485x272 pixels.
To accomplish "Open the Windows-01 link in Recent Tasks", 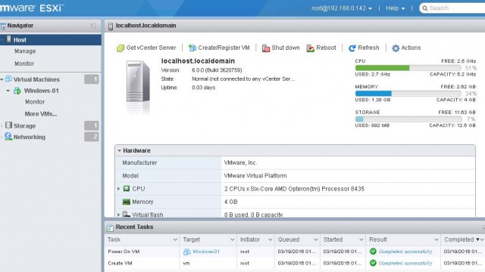I will click(206, 252).
